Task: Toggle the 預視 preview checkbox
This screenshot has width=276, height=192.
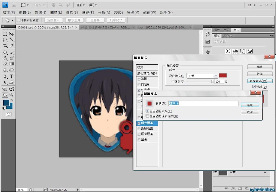Action: point(254,87)
